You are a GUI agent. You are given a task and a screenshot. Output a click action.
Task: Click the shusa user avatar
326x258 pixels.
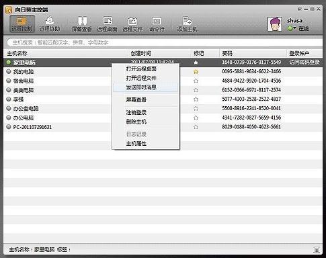click(275, 24)
